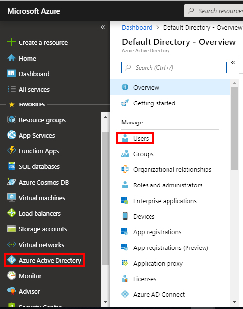The height and width of the screenshot is (309, 243).
Task: Click the All services list icon
Action: (12, 89)
